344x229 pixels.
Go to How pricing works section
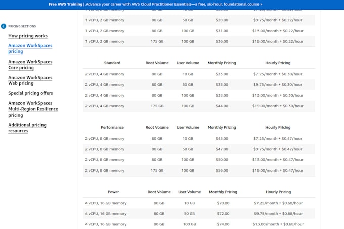point(28,36)
